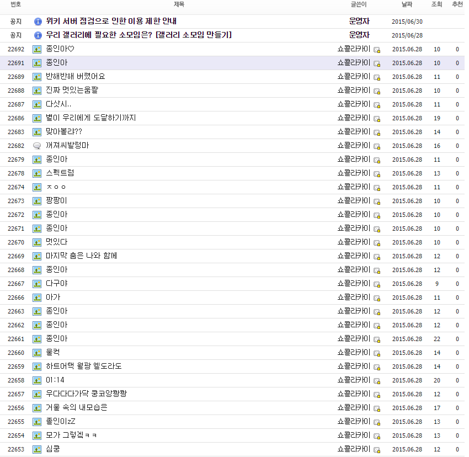Viewport: 469px width, 457px height.
Task: Open the post titled 좋인이zZ
Action: (61, 421)
